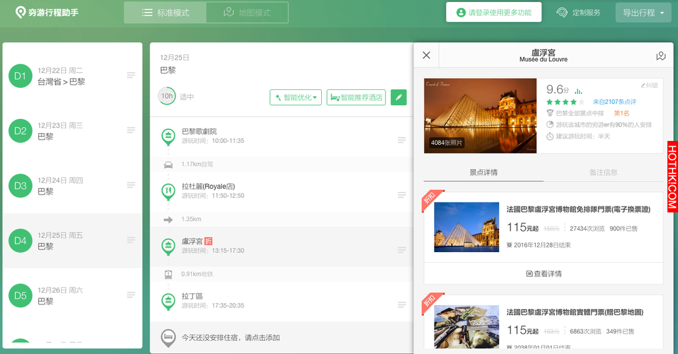This screenshot has width=678, height=354.
Task: Switch to 标准模式 tab
Action: click(166, 13)
